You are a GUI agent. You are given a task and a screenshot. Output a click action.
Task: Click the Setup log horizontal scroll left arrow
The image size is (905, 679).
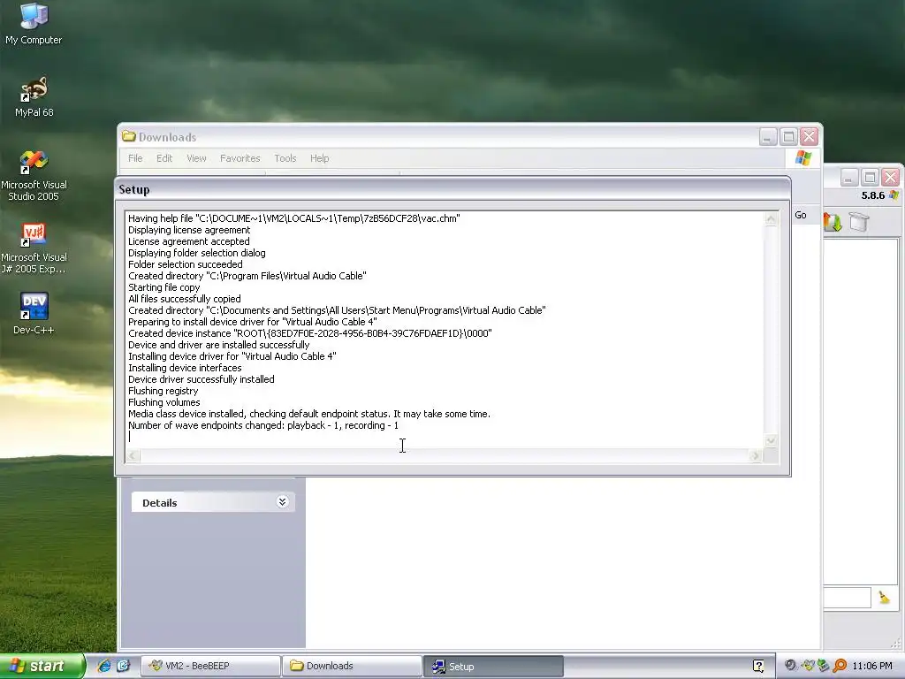(133, 455)
